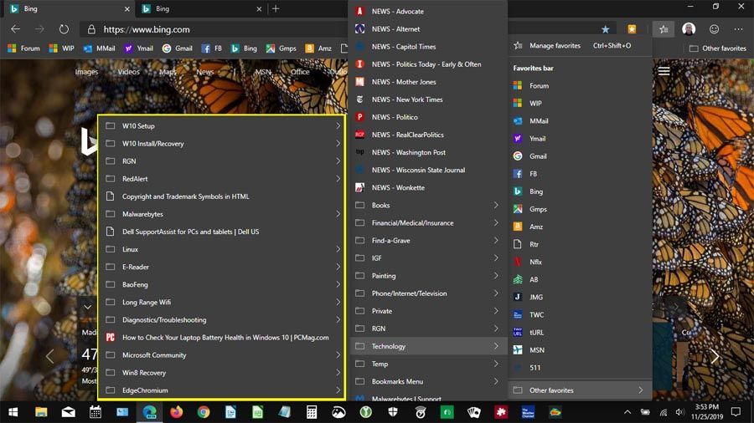754x423 pixels.
Task: Expand the Bookmarks Menu folder
Action: pyautogui.click(x=428, y=382)
